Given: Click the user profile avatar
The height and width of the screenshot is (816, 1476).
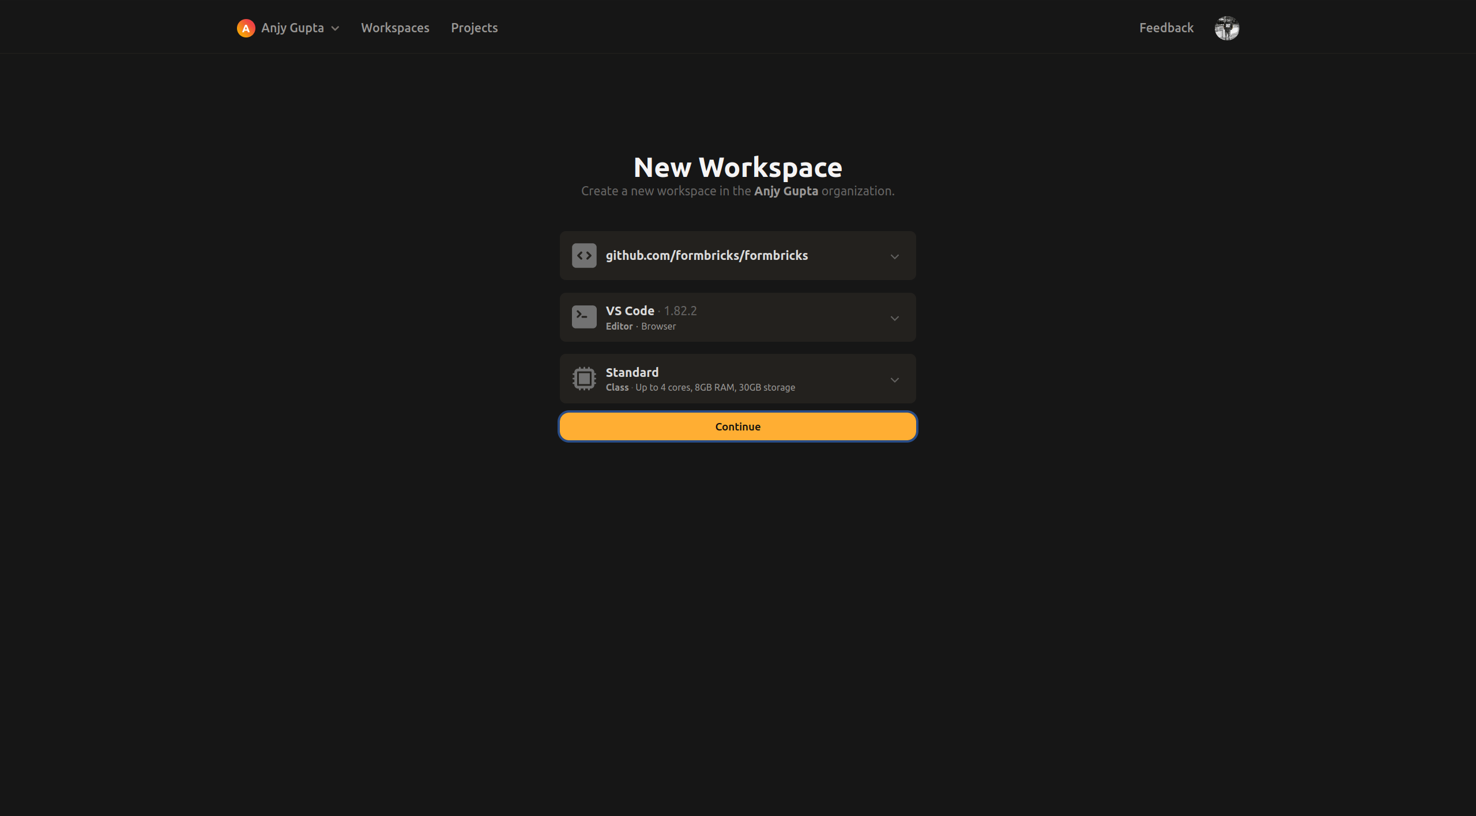Looking at the screenshot, I should [1227, 28].
